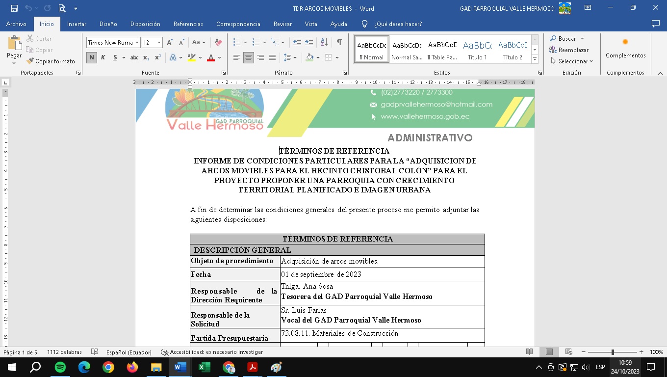Apply justified text alignment

coord(272,58)
